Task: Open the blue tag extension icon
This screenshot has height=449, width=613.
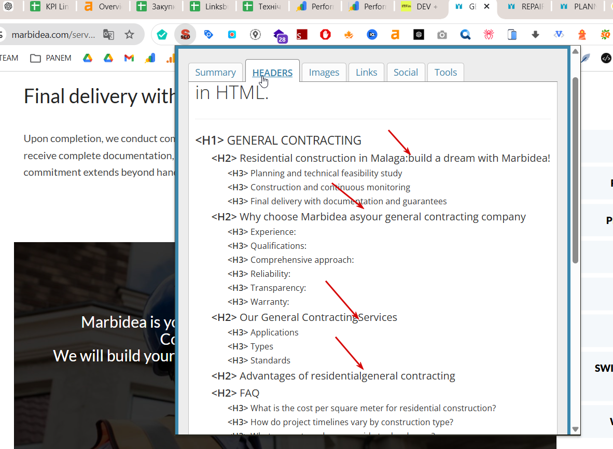Action: (x=208, y=35)
